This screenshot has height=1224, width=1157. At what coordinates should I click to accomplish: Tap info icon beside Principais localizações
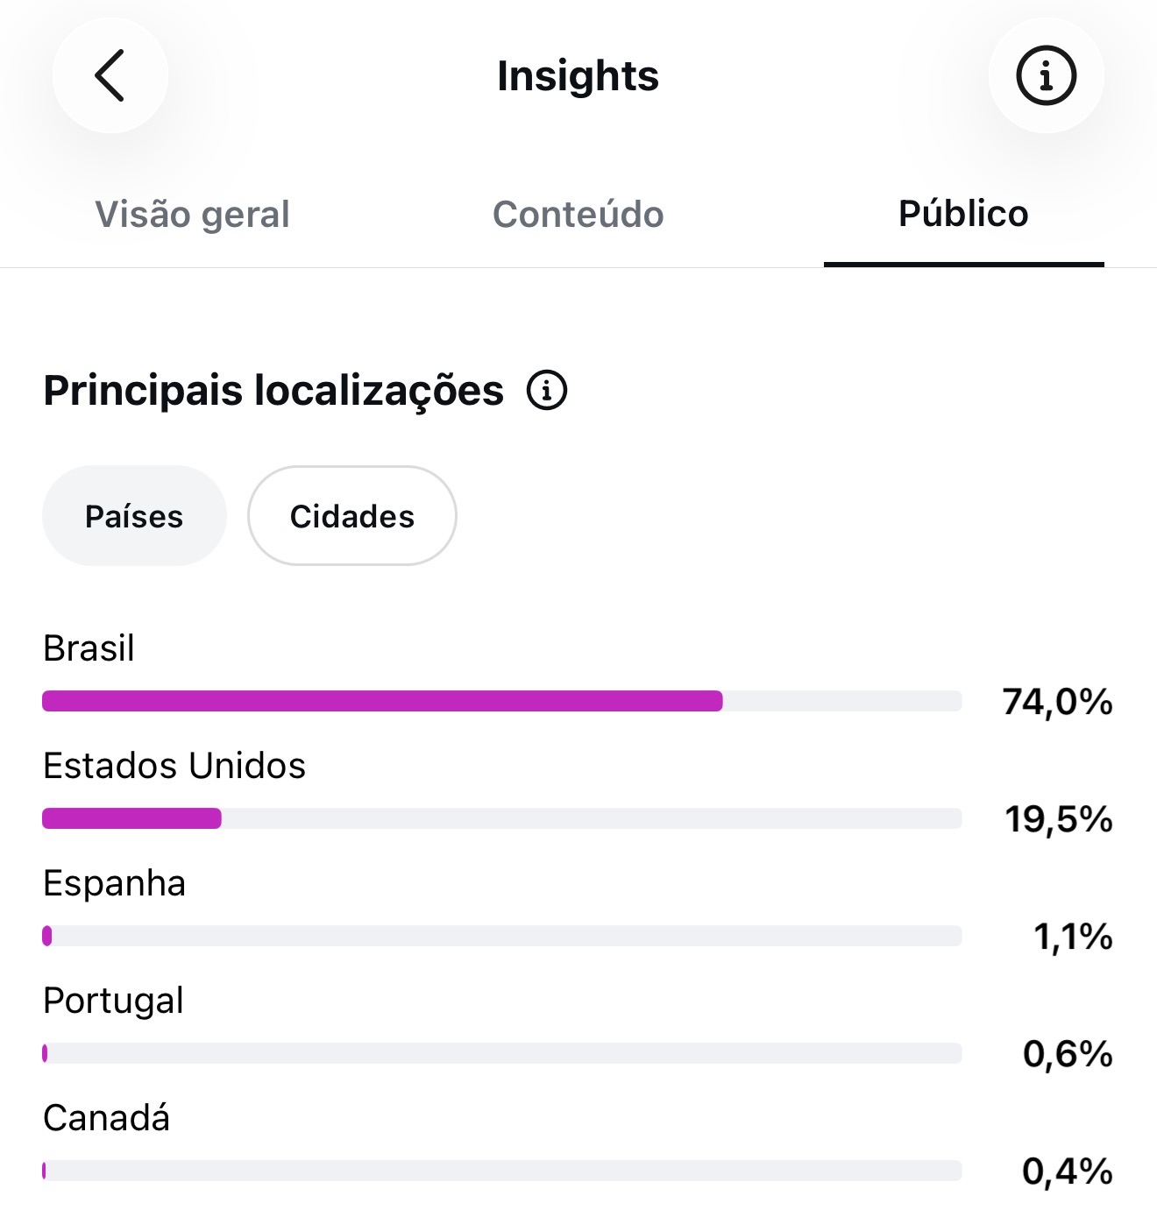click(547, 390)
